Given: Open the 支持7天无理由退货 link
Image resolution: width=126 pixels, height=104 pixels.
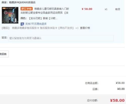Looking at the screenshot, I should 36,24.
